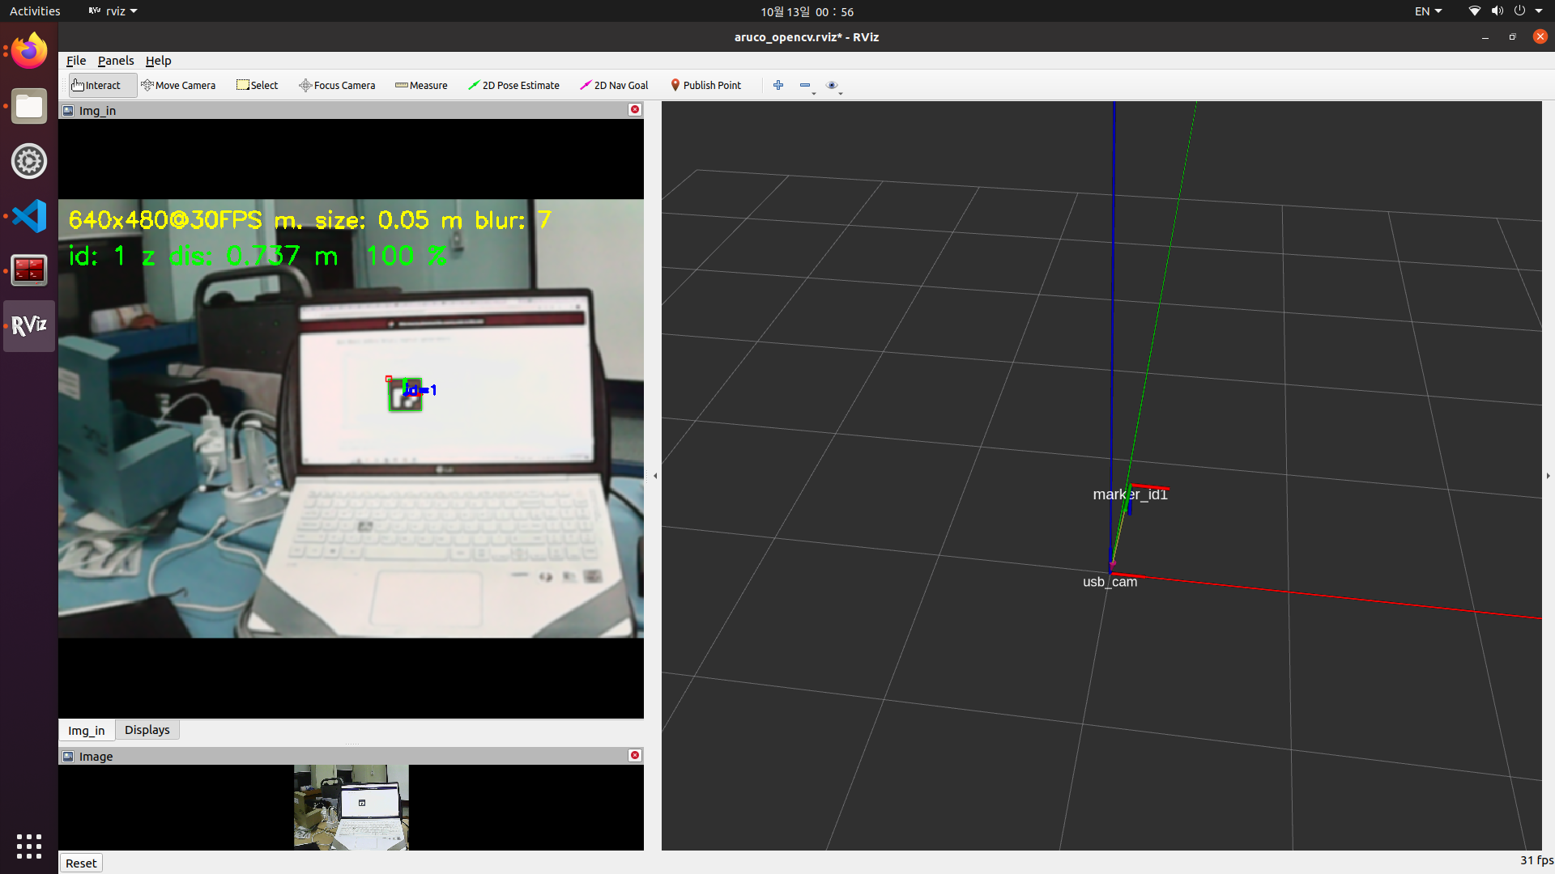Pick the Focus Camera tool

point(337,85)
